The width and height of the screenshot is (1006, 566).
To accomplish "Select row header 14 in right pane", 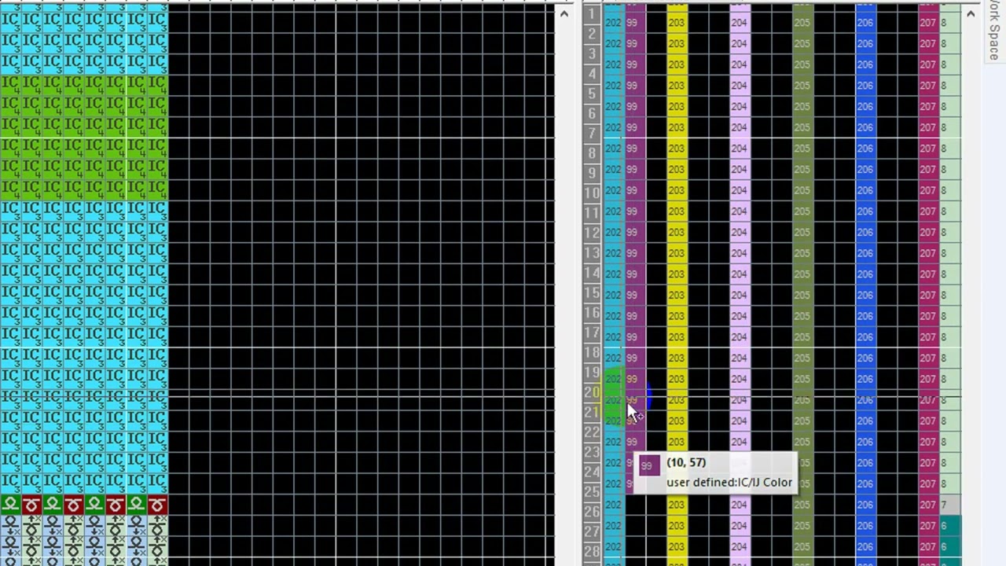I will point(593,273).
